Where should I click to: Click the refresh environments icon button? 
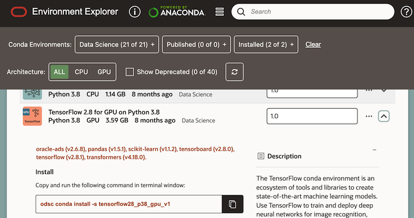pos(234,72)
